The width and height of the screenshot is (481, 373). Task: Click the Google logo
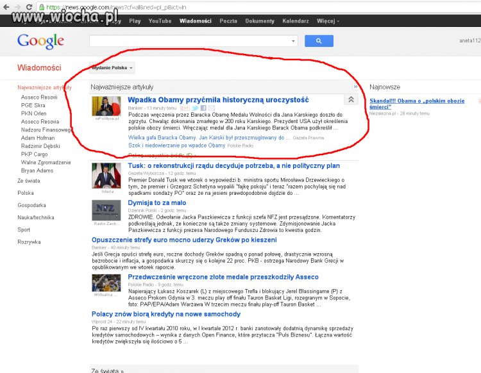coord(41,41)
